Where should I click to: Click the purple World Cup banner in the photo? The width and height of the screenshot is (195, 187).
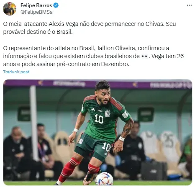pyautogui.click(x=97, y=84)
